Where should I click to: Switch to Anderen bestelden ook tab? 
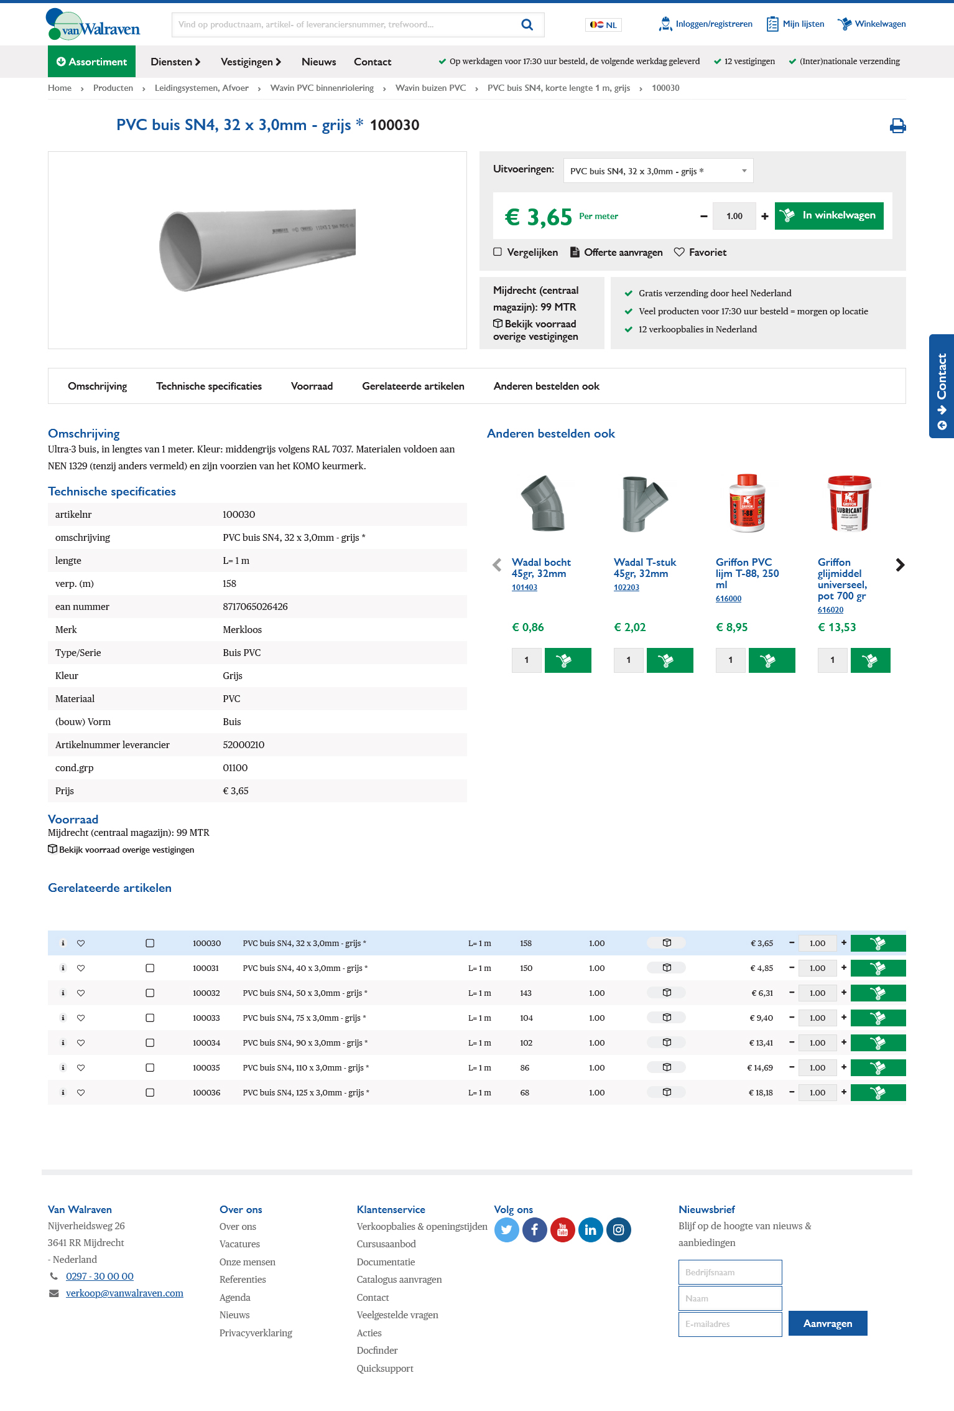coord(547,387)
